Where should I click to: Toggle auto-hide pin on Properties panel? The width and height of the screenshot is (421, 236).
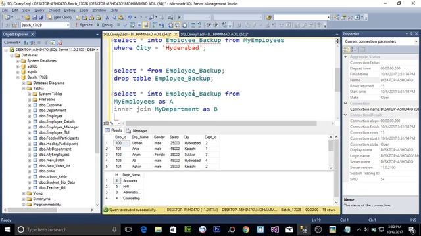(411, 34)
